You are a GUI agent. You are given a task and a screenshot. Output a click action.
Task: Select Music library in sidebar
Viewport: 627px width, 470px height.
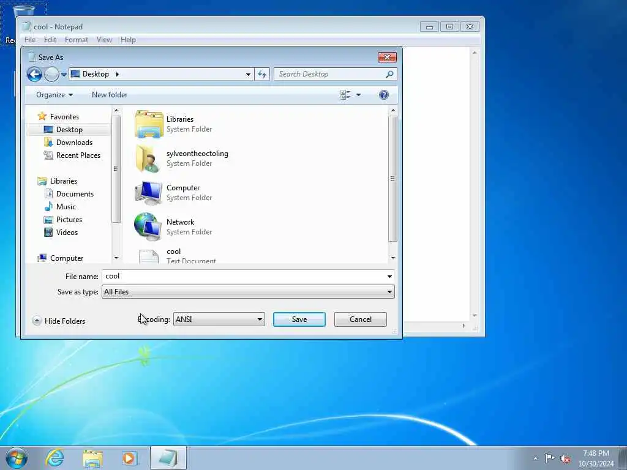(66, 207)
